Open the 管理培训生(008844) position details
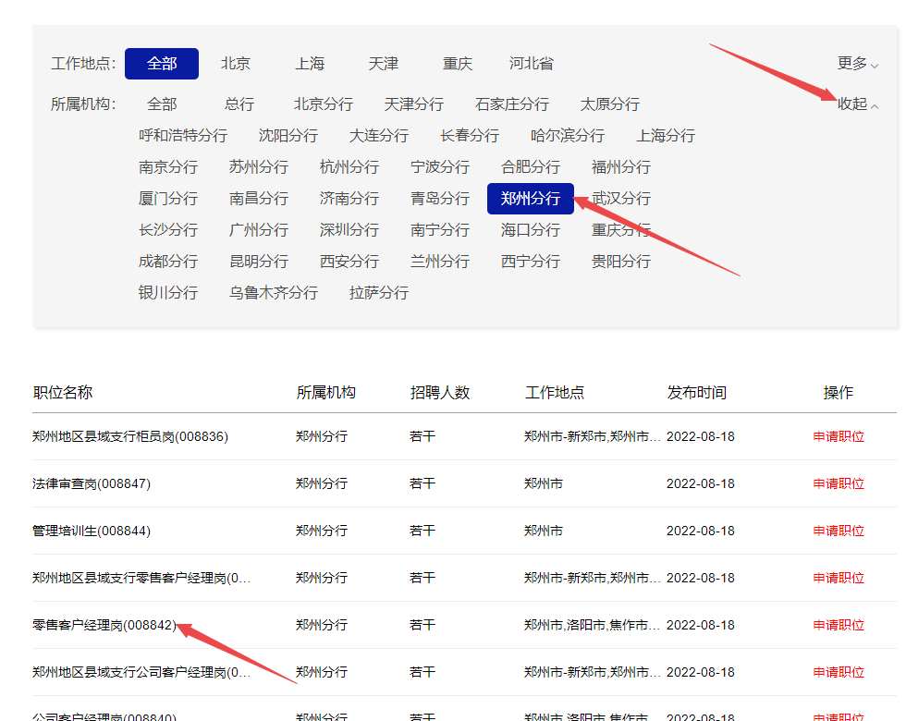 coord(92,531)
